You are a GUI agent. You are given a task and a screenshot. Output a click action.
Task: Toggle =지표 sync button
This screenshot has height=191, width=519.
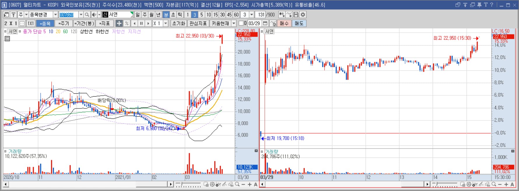104,23
